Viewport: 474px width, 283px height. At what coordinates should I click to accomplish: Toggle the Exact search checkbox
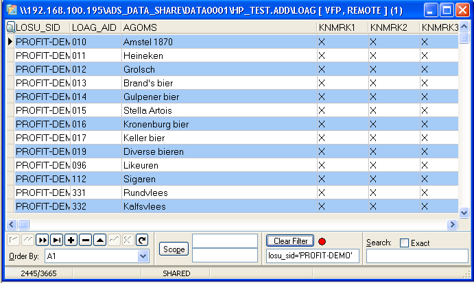pyautogui.click(x=404, y=243)
